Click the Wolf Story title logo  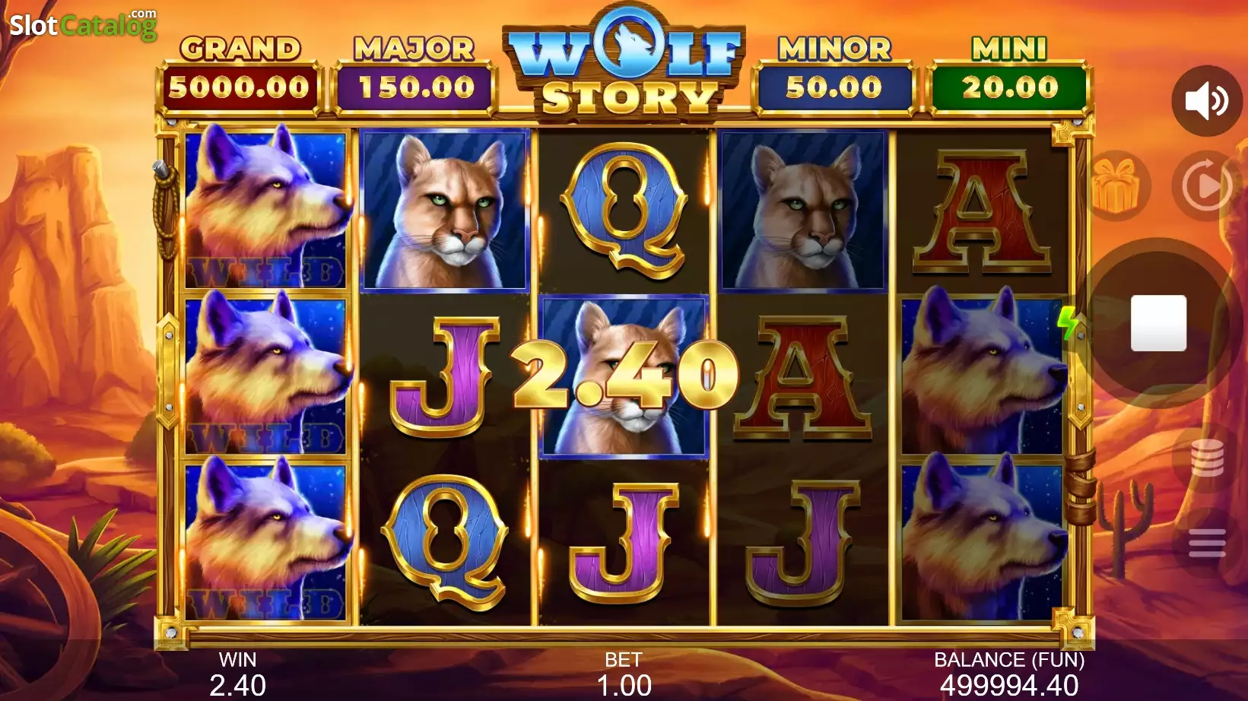625,62
